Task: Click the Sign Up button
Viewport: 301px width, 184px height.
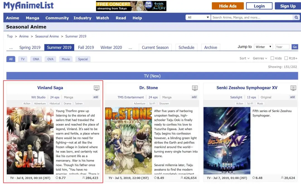Action: click(x=288, y=6)
